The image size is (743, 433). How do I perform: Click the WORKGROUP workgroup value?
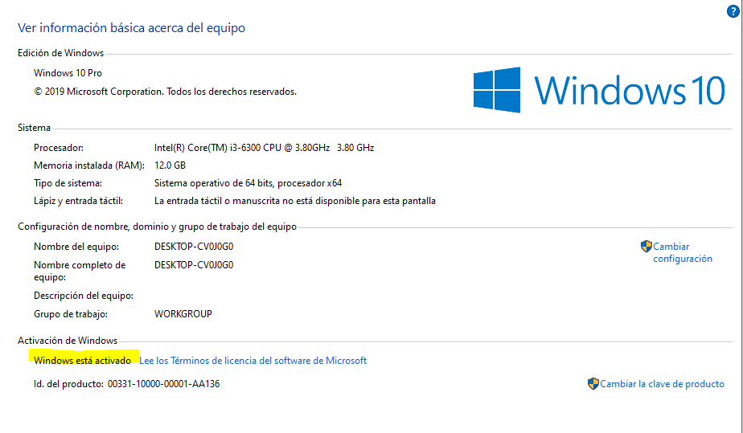click(183, 314)
